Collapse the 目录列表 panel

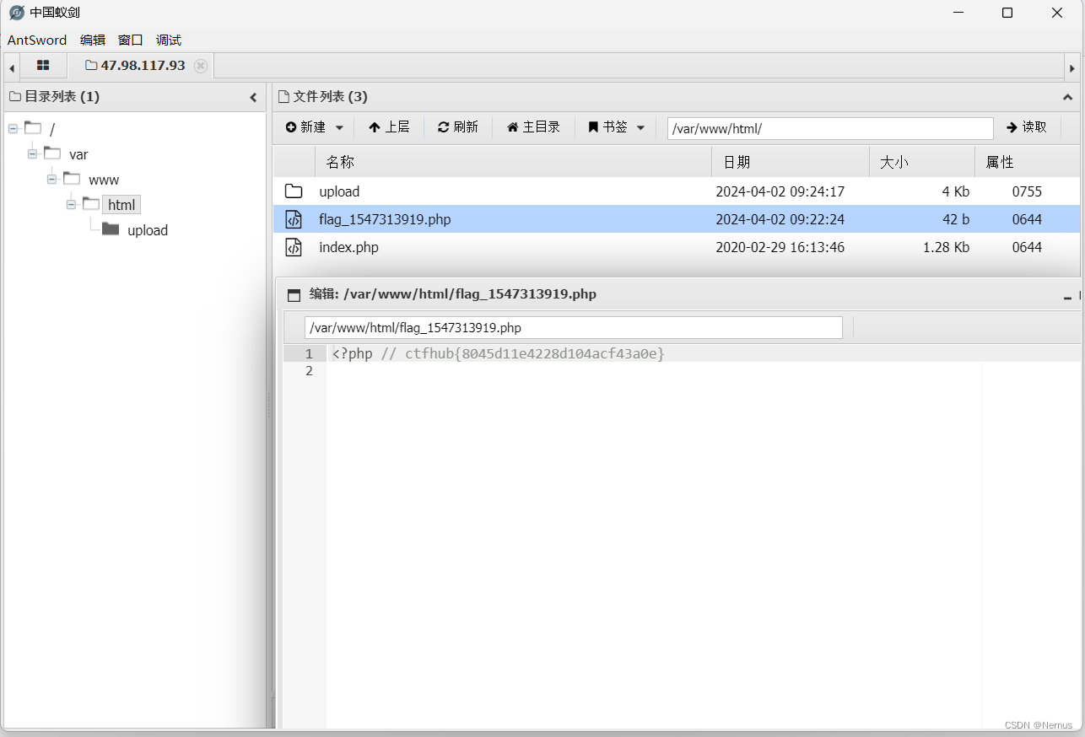click(253, 98)
